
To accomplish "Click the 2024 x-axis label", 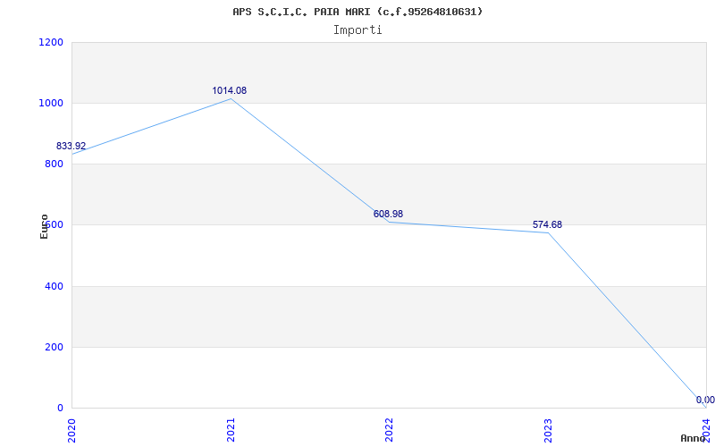I will click(x=706, y=427).
